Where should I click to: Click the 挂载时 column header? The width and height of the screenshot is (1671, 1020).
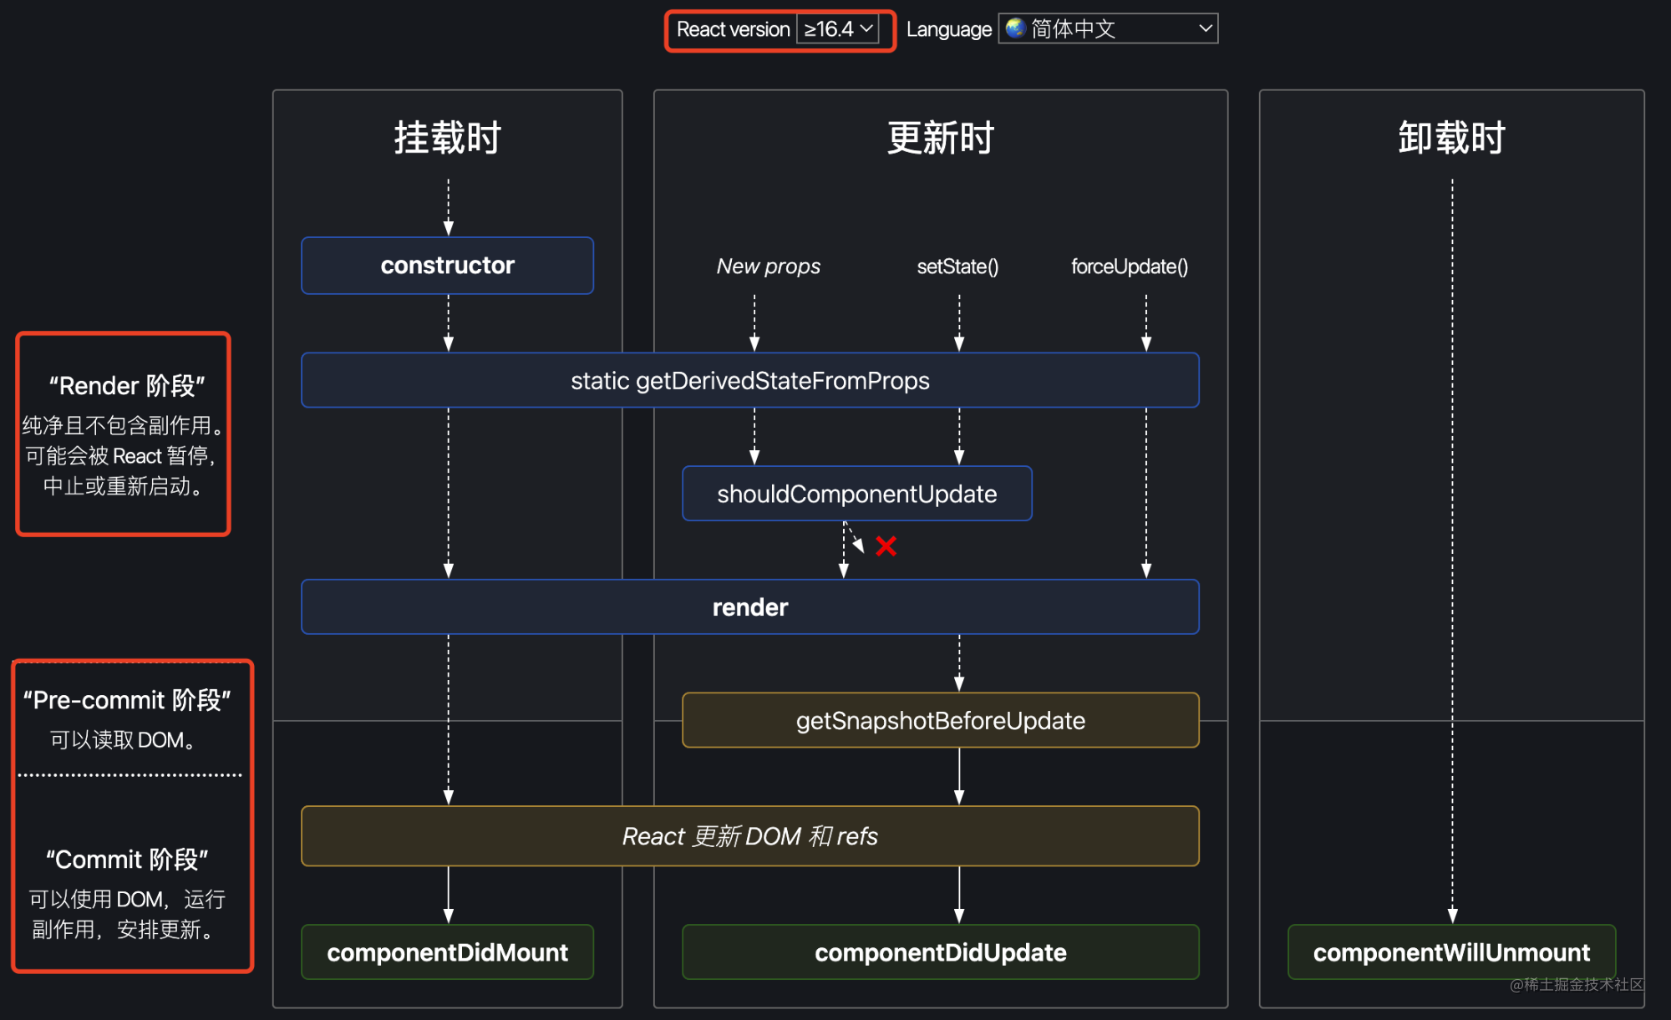tap(447, 138)
